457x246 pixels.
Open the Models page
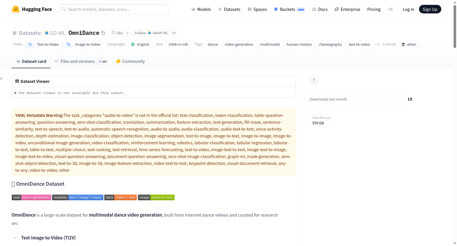click(201, 9)
